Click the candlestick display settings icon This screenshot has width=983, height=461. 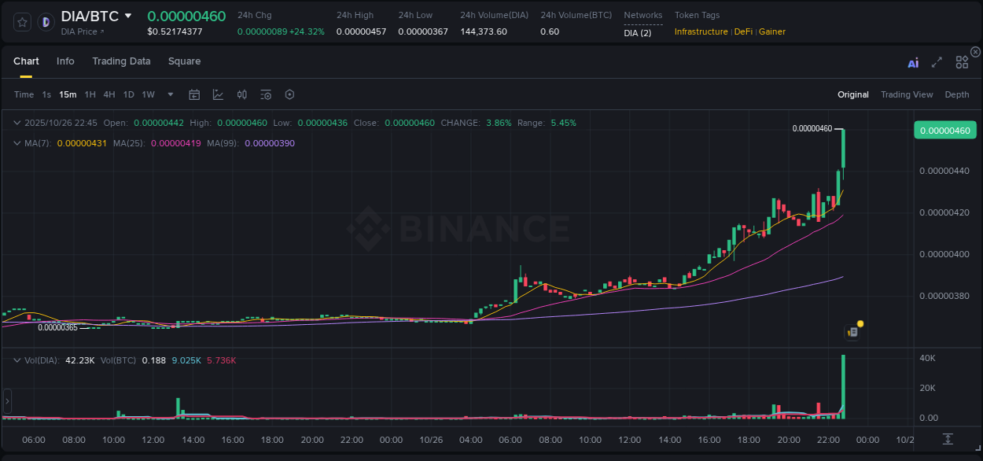pos(241,94)
